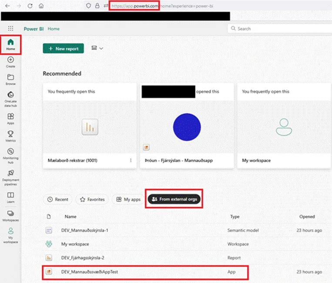
Task: Select the From external orgs tab
Action: coord(174,199)
